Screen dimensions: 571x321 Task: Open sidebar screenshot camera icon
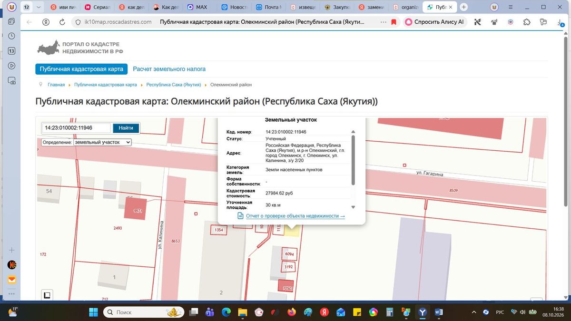tap(12, 80)
